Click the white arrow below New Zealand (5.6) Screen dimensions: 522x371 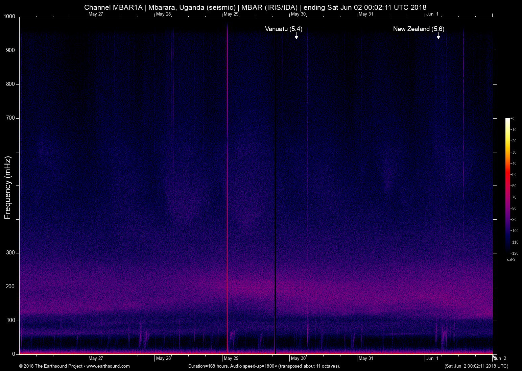(438, 36)
